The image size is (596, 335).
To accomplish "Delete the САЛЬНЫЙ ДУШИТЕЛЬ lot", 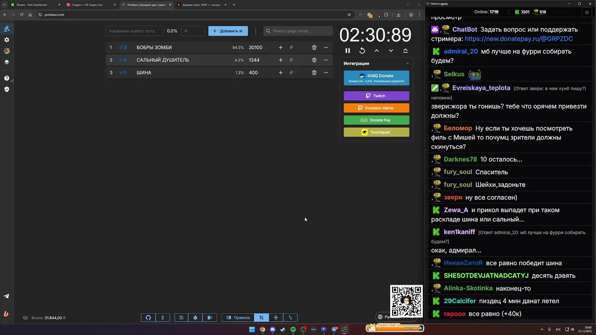I will pos(314,60).
